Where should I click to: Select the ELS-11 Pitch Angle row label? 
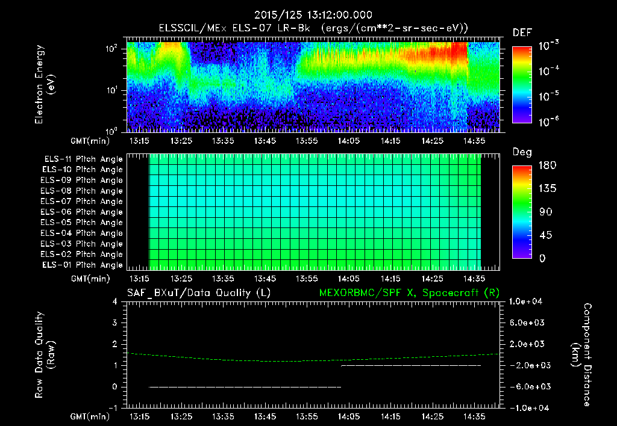[x=83, y=159]
